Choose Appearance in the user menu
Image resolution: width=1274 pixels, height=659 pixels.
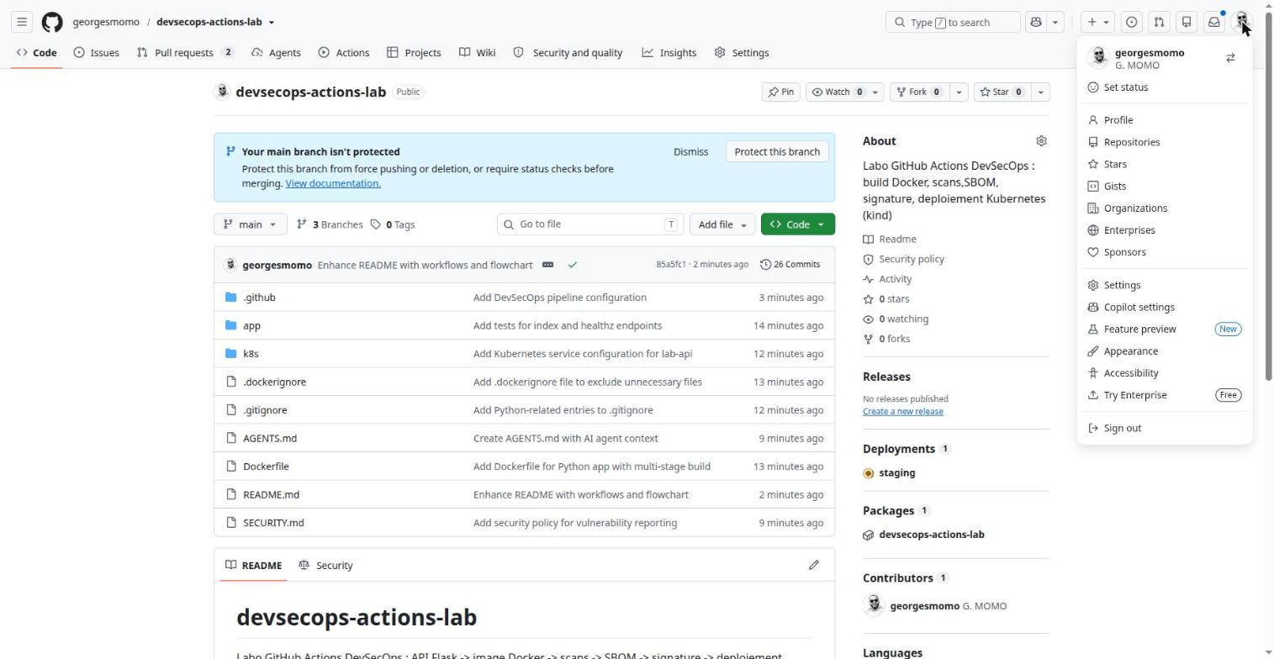click(x=1165, y=351)
